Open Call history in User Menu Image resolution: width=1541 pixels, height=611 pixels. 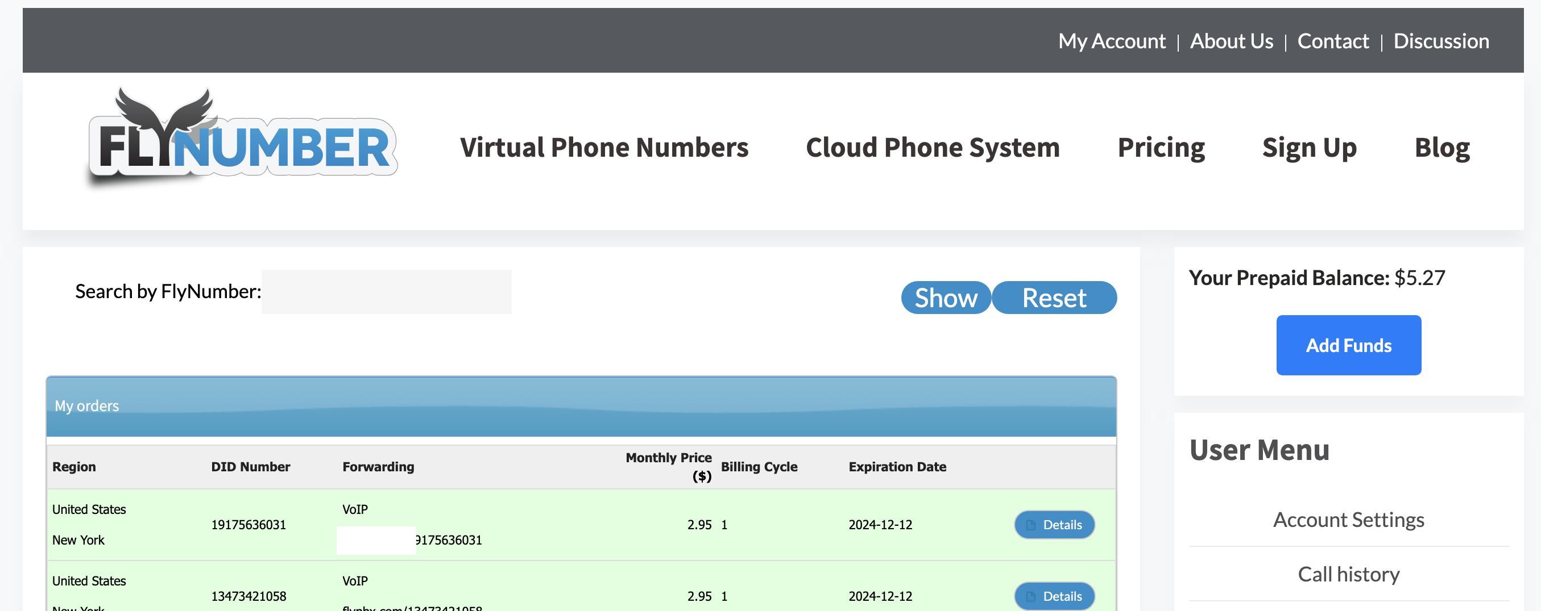pos(1348,574)
